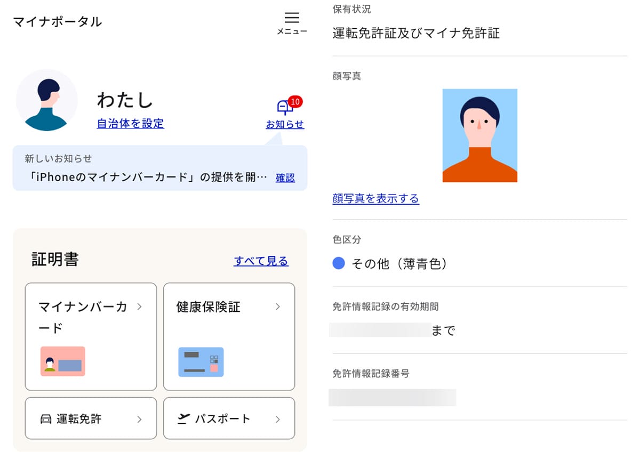The height and width of the screenshot is (452, 640).
Task: Click the My Number card illustration icon
Action: click(63, 361)
